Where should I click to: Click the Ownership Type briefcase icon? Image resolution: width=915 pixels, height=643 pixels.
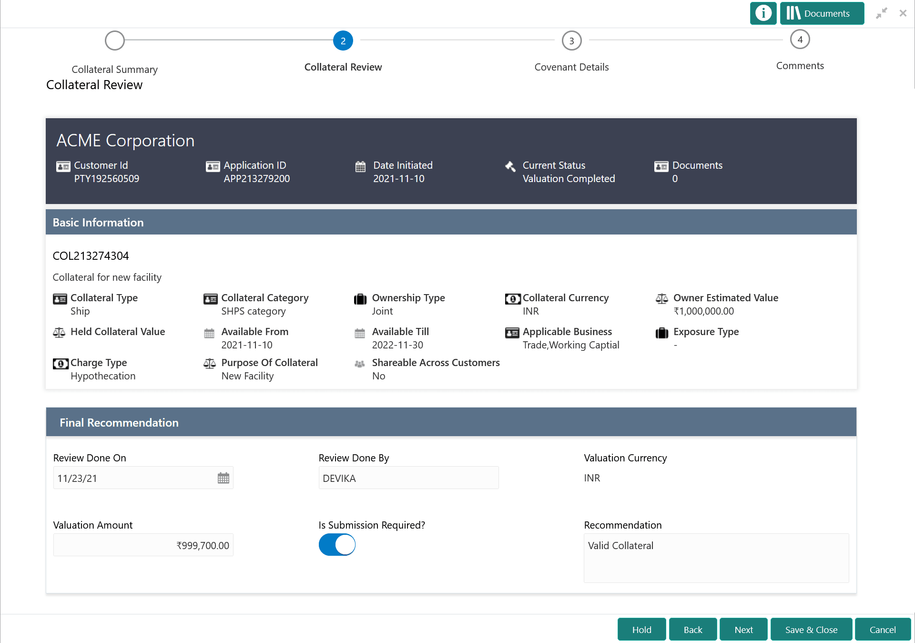(360, 299)
